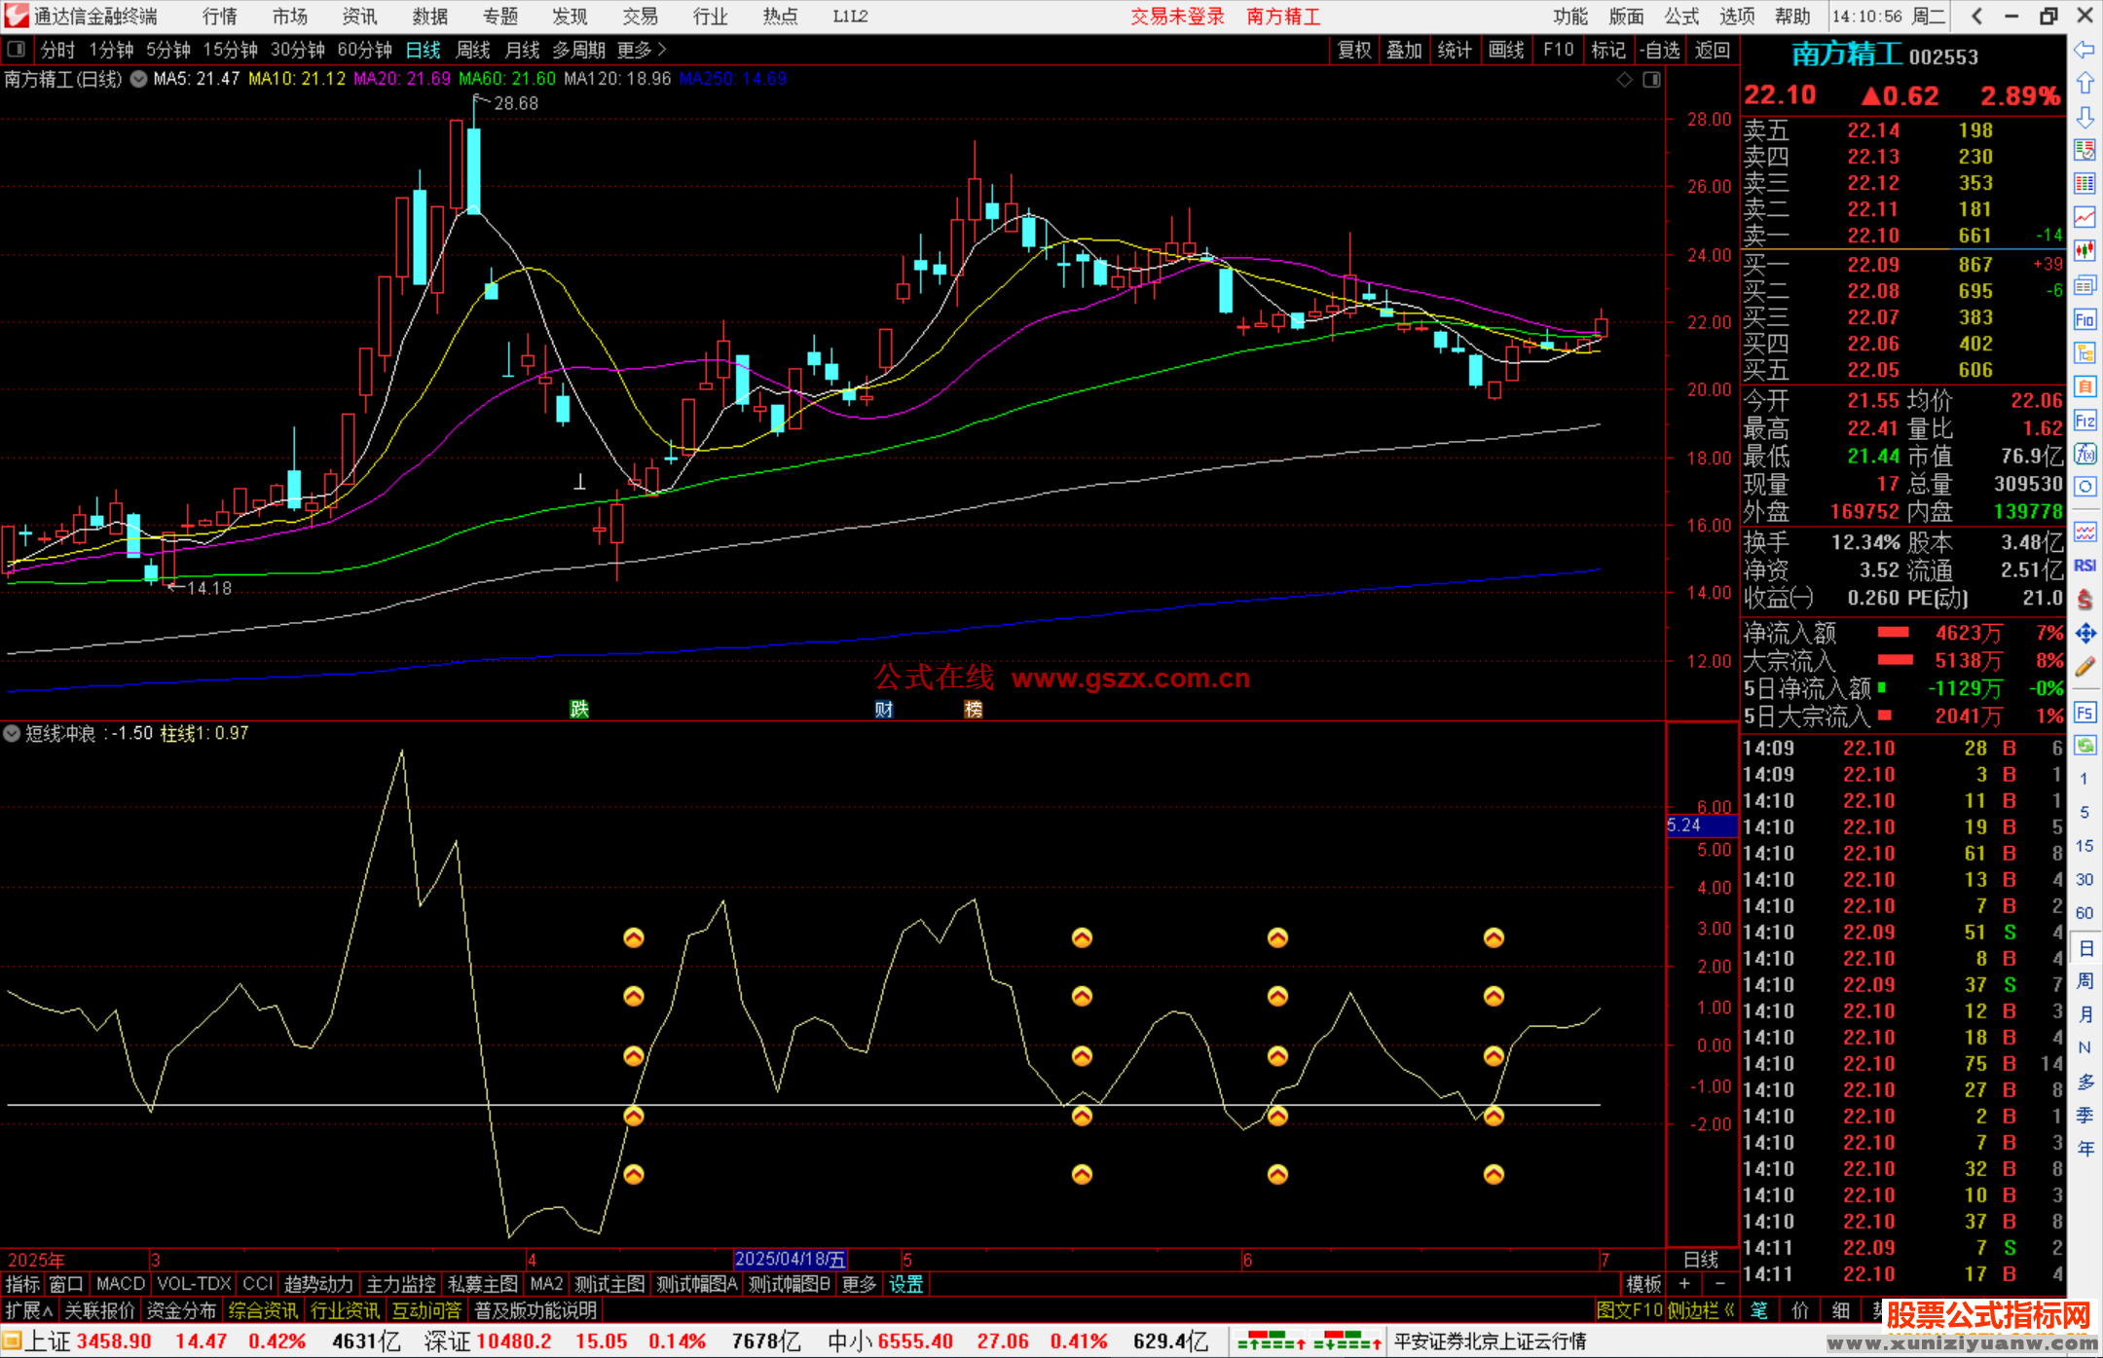The image size is (2103, 1358).
Task: Click the MA250 blue legend label
Action: click(733, 79)
